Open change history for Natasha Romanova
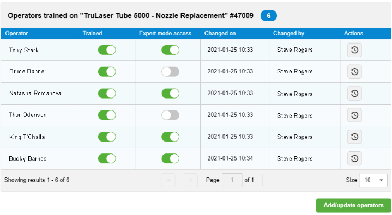 354,94
